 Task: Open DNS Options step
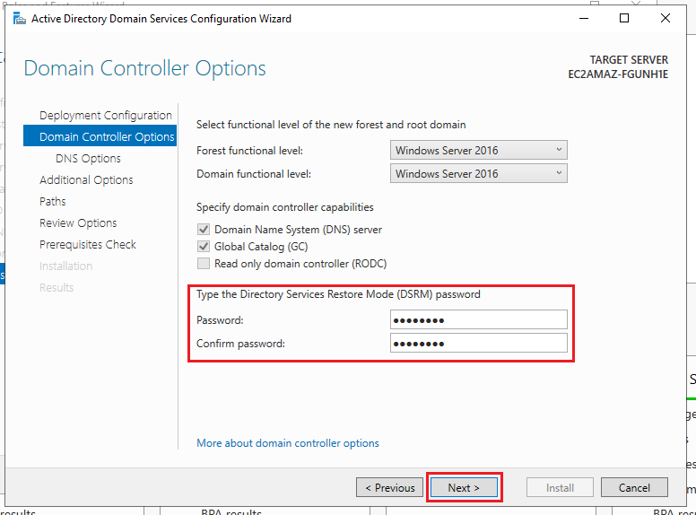[88, 159]
